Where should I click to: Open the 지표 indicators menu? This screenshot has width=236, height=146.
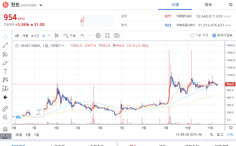(70, 35)
